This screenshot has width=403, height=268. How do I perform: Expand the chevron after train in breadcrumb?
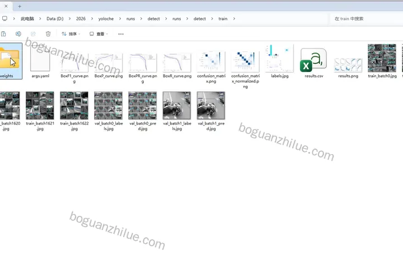234,19
